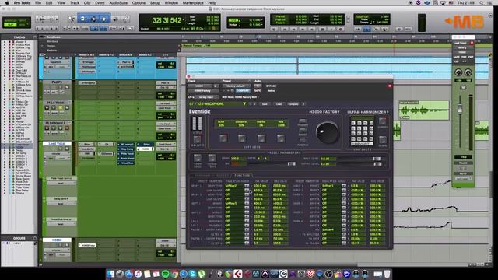Toggle the COMPARE button in plug-in header
Image resolution: width=498 pixels, height=280 pixels.
tap(243, 90)
